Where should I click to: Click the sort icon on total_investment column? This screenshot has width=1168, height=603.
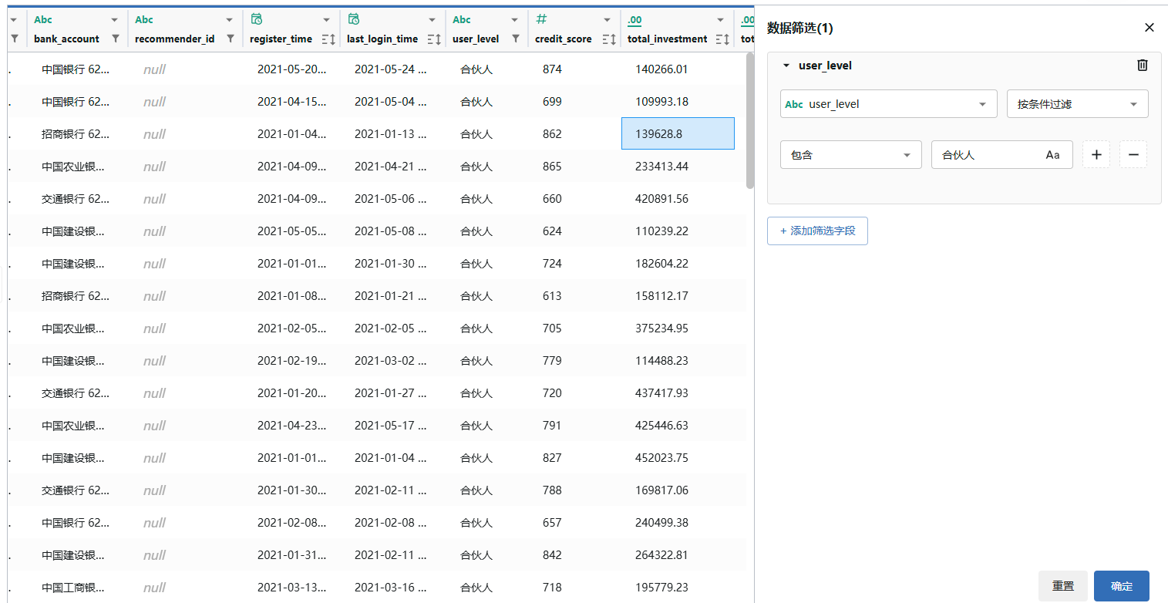(722, 39)
